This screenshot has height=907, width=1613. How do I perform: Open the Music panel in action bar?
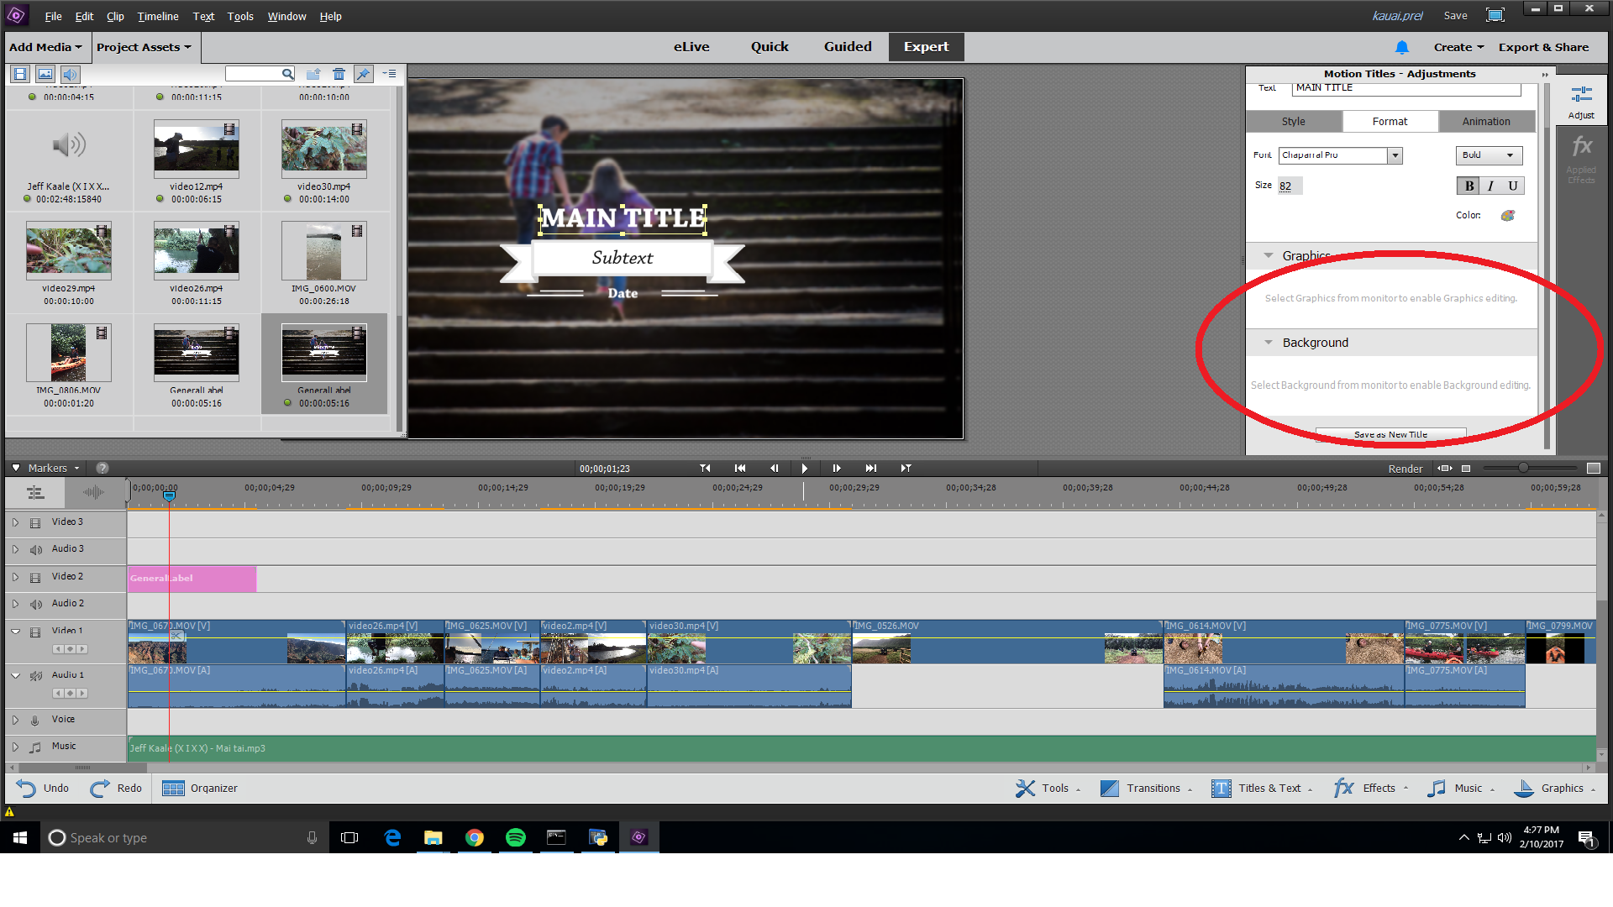pos(1460,789)
